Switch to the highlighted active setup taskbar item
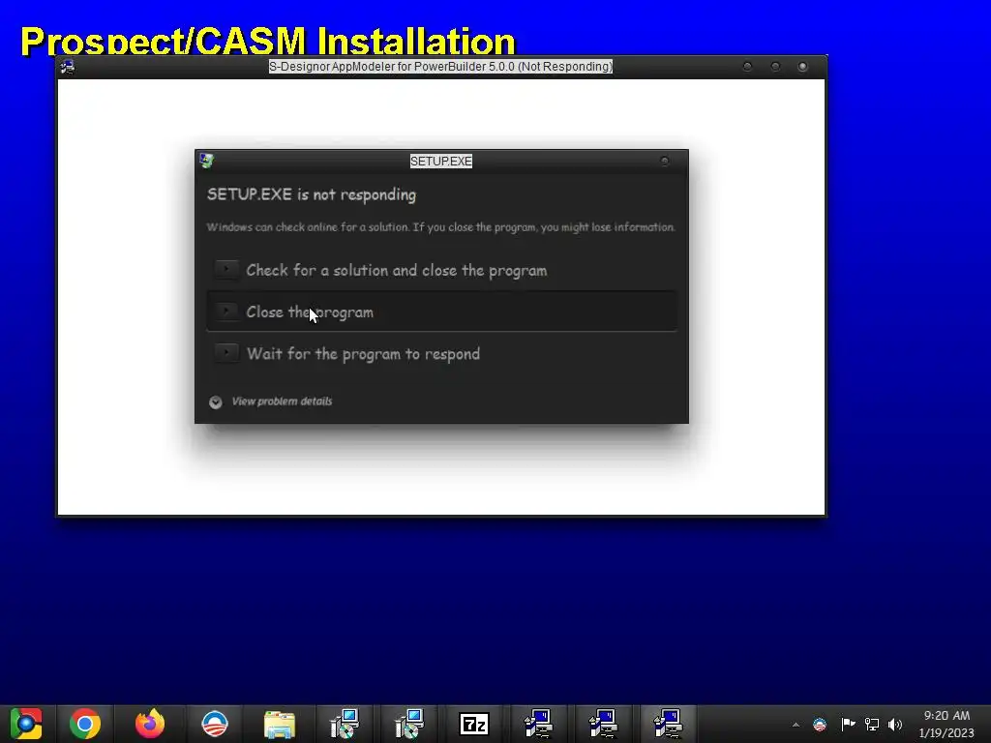Image resolution: width=991 pixels, height=743 pixels. coord(668,724)
